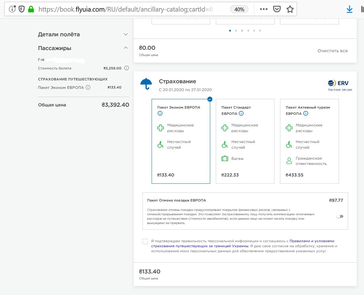Open the page actions three-dot menu

click(264, 9)
